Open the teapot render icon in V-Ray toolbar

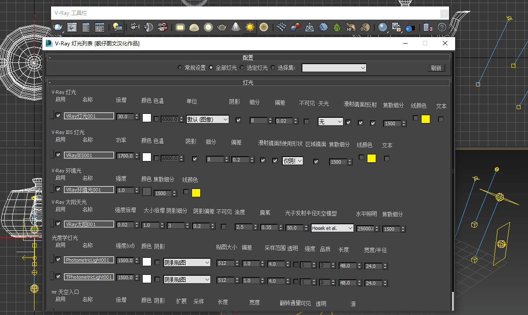click(58, 27)
